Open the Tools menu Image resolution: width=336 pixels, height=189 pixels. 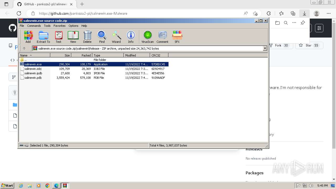click(47, 26)
